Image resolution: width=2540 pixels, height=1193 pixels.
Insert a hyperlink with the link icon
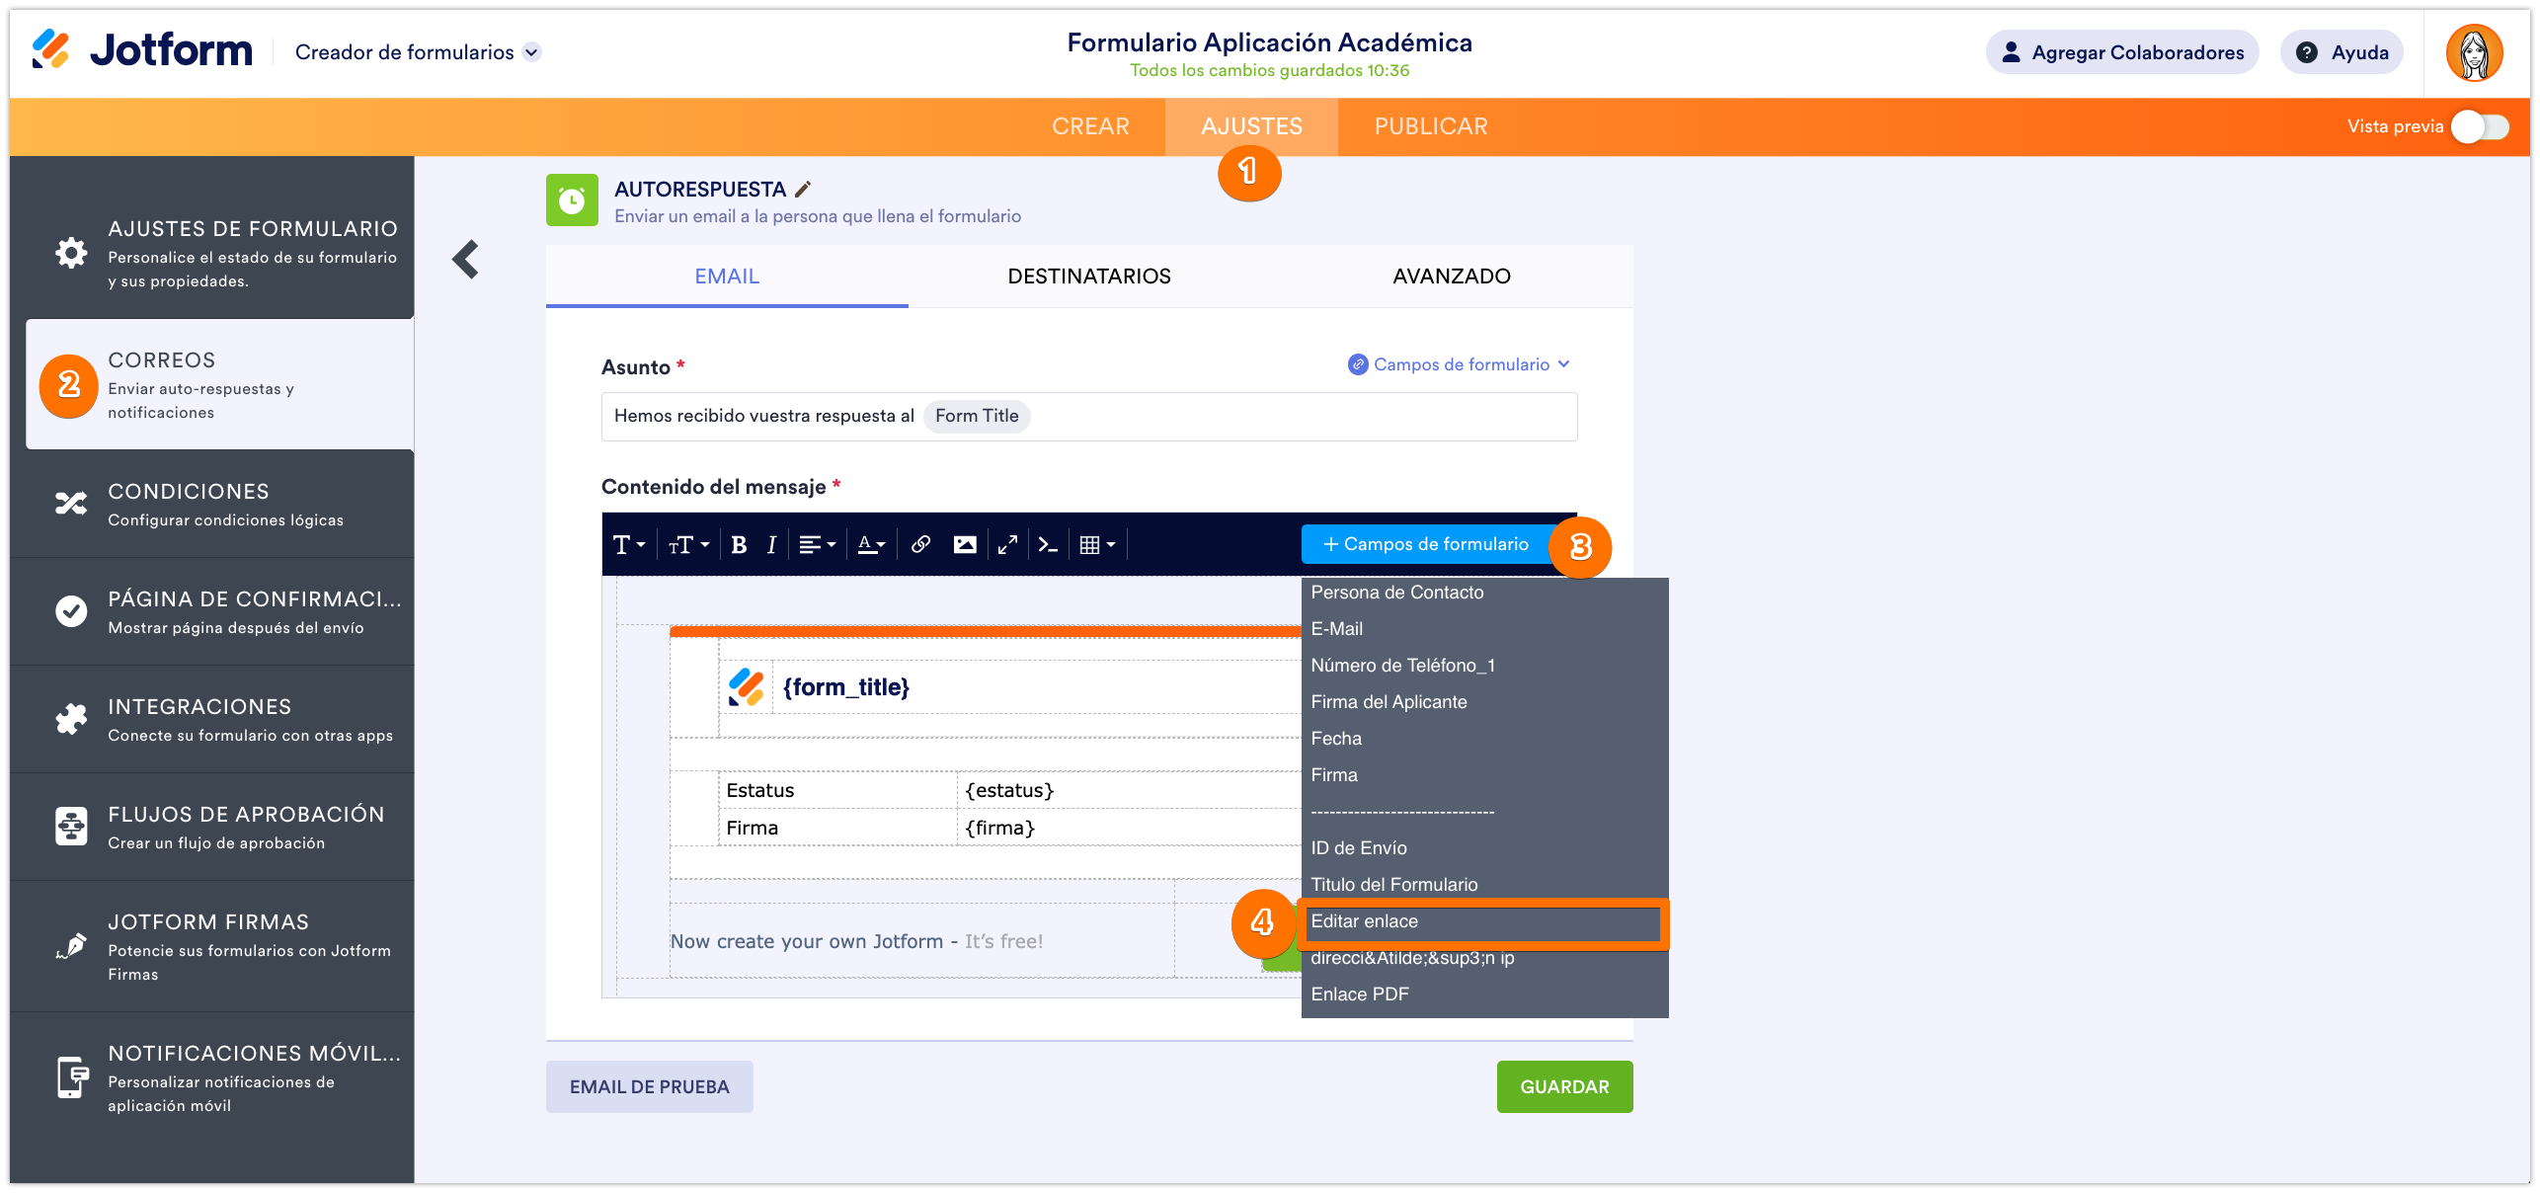coord(920,545)
